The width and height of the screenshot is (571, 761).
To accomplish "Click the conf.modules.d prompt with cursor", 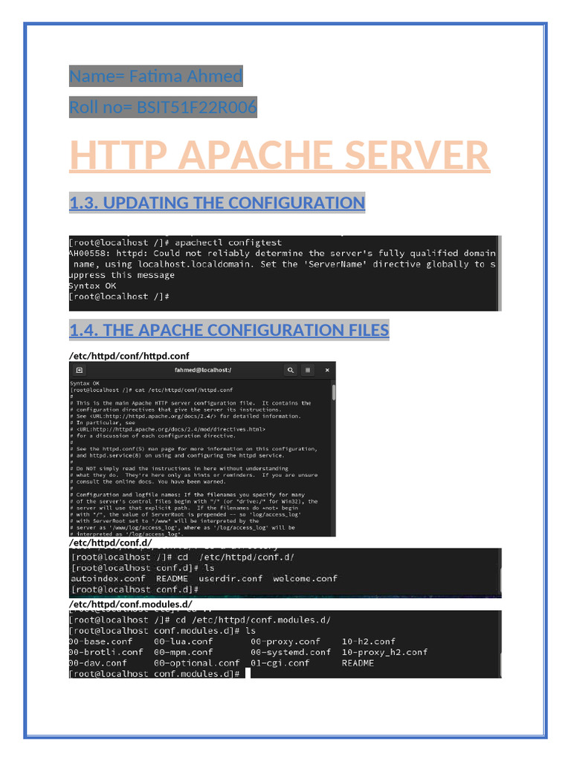I will click(160, 673).
